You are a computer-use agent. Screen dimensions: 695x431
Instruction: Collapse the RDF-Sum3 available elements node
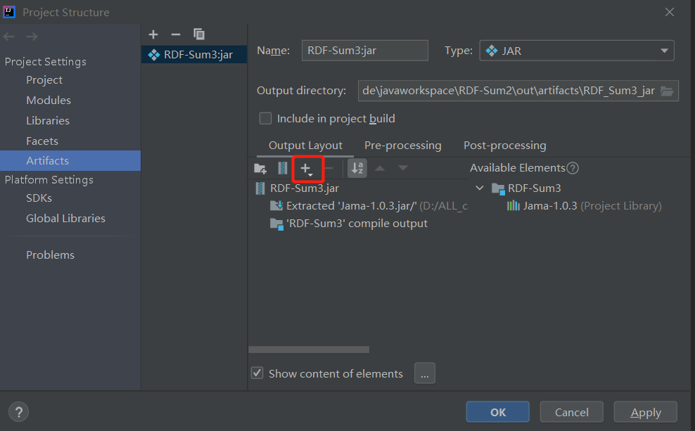[480, 188]
